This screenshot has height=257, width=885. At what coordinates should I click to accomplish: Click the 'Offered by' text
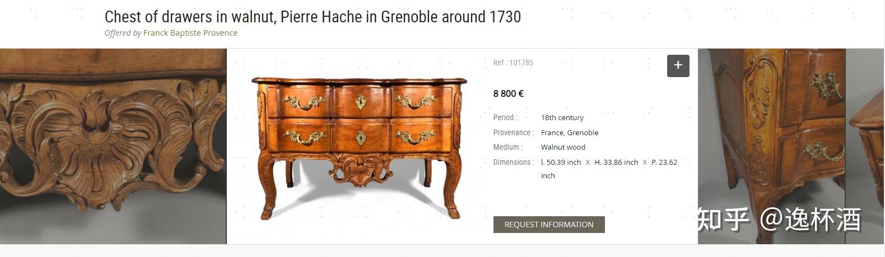(x=123, y=33)
